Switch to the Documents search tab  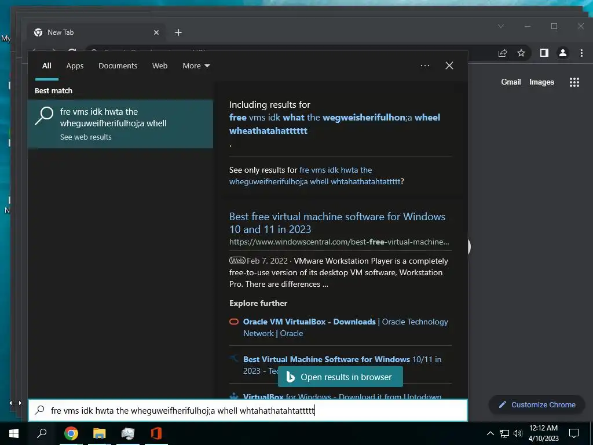[x=118, y=66]
